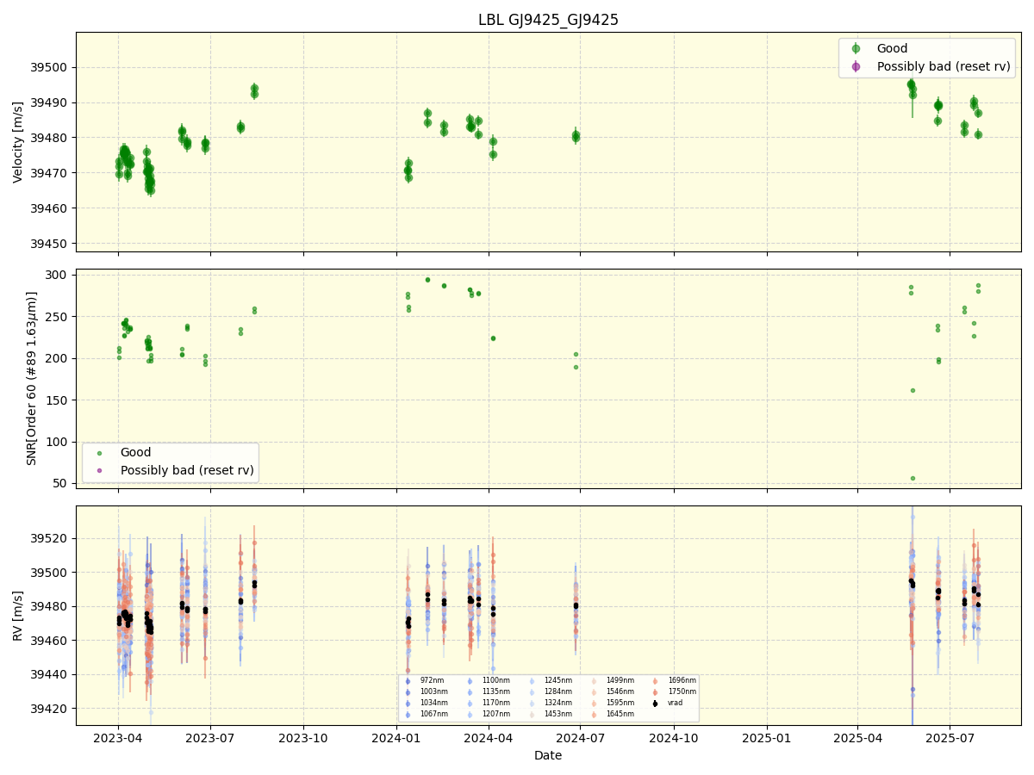Select the 972nm legend entry
Screen dimensions: 1034x775
(x=432, y=680)
